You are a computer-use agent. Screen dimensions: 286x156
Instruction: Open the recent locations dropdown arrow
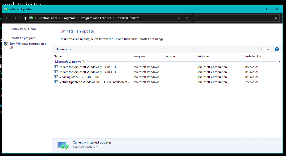point(20,18)
